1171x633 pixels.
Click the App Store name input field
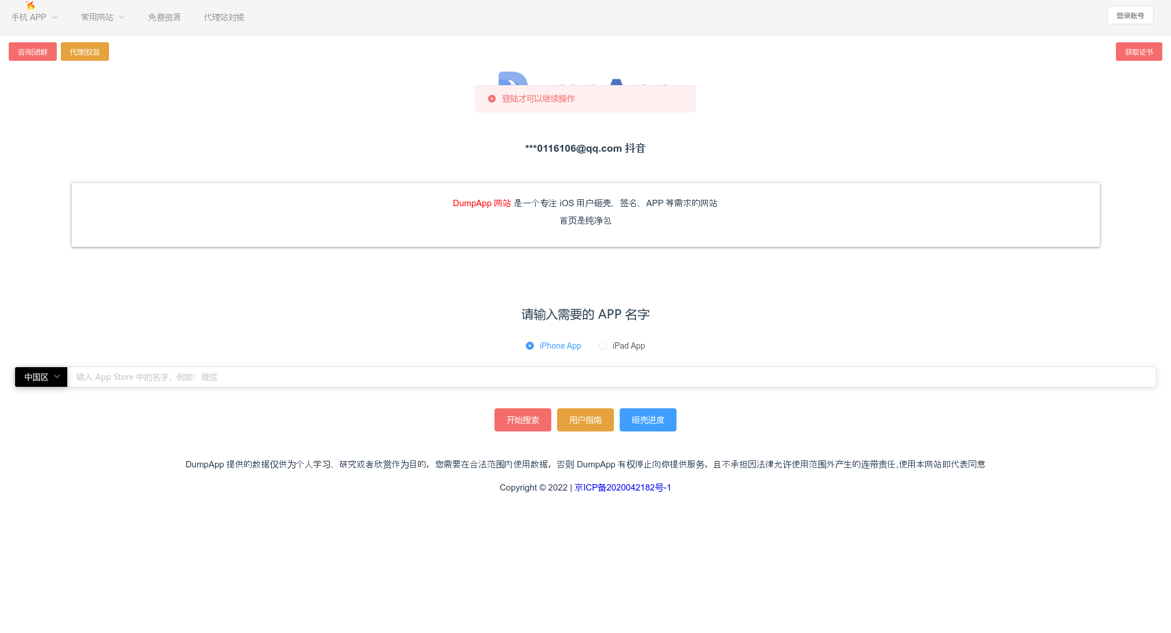click(x=611, y=377)
